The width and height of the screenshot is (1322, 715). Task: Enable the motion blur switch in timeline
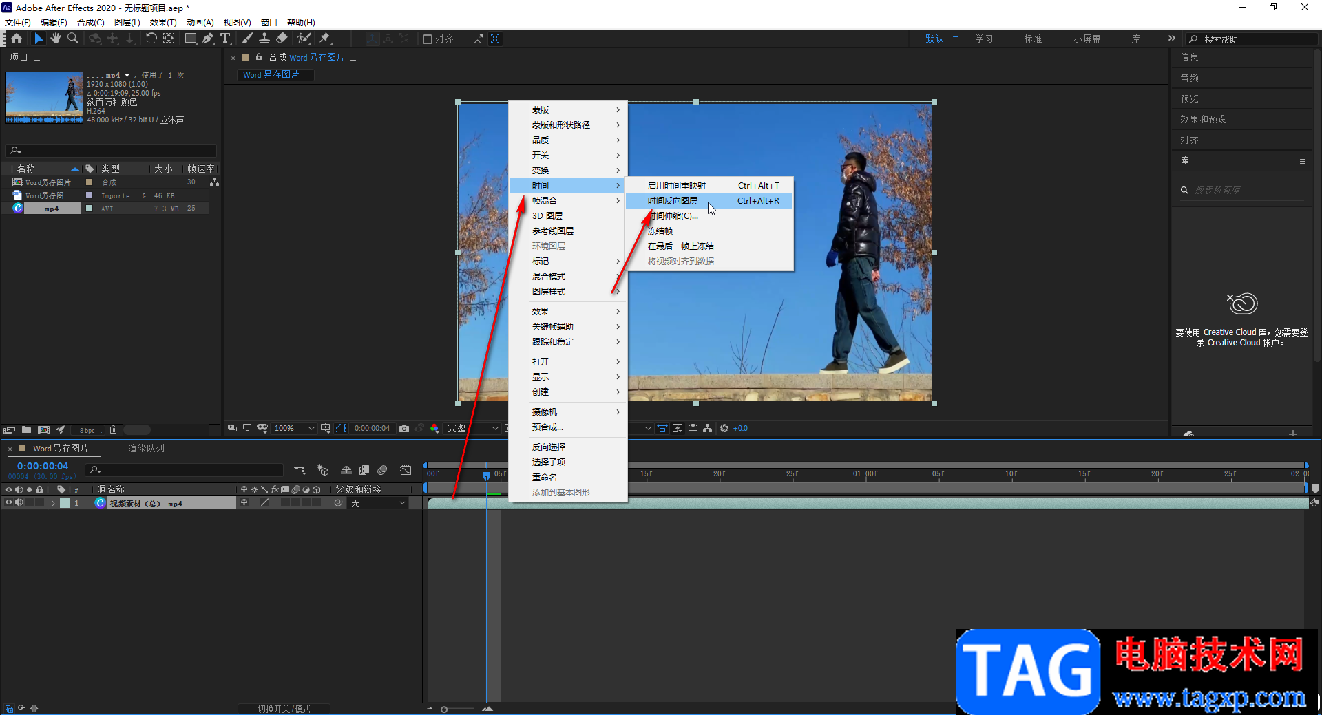coord(382,470)
